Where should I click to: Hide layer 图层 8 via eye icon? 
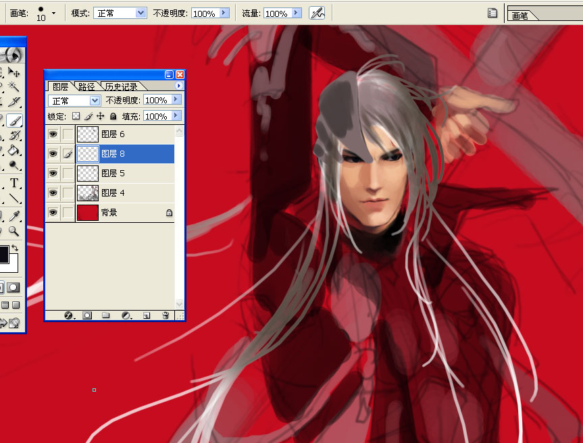53,154
